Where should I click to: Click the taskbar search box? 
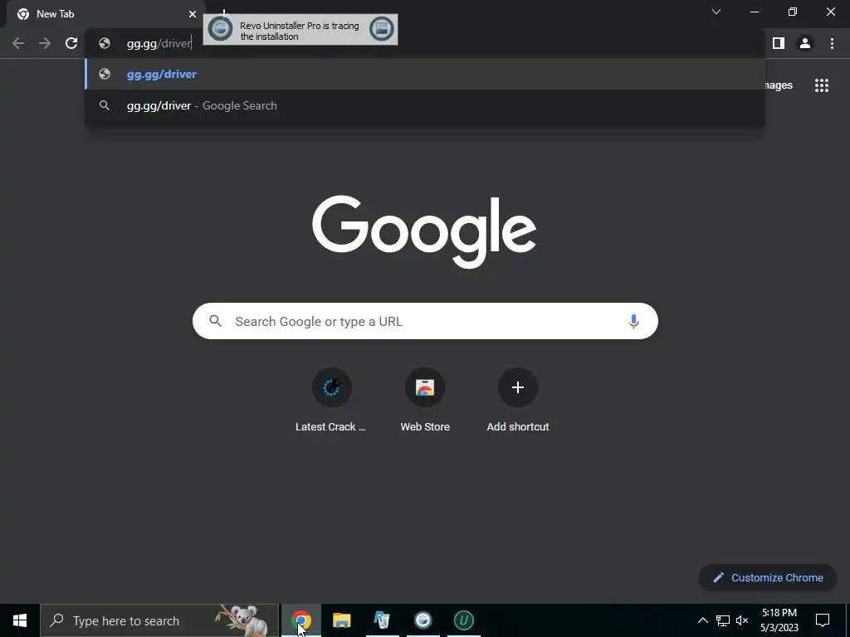coord(159,620)
